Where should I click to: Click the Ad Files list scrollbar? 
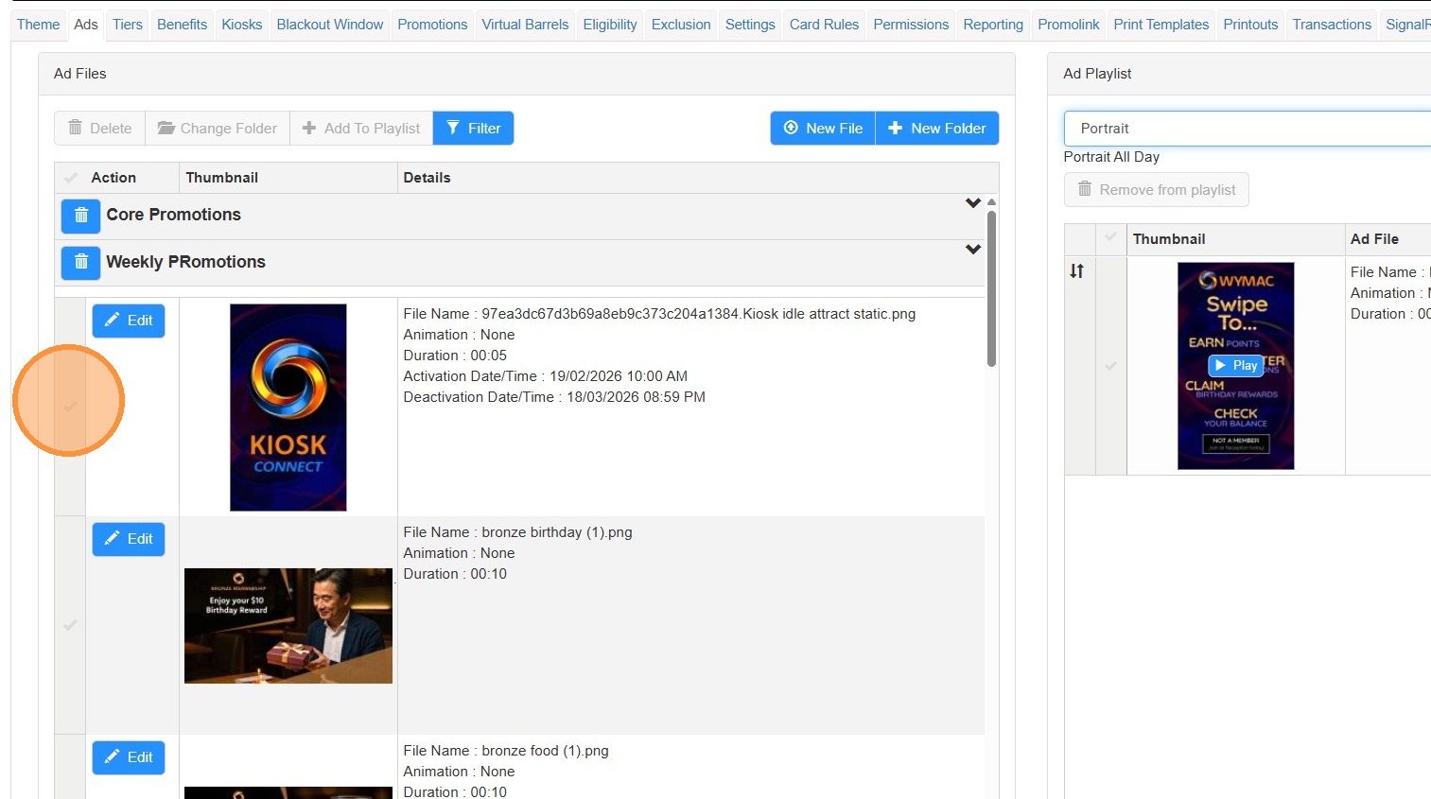pos(991,288)
